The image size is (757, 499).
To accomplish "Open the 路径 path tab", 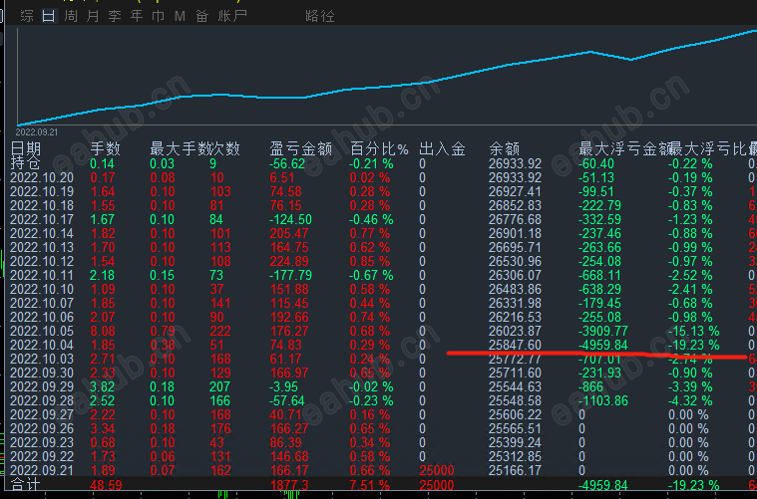I will coord(320,16).
